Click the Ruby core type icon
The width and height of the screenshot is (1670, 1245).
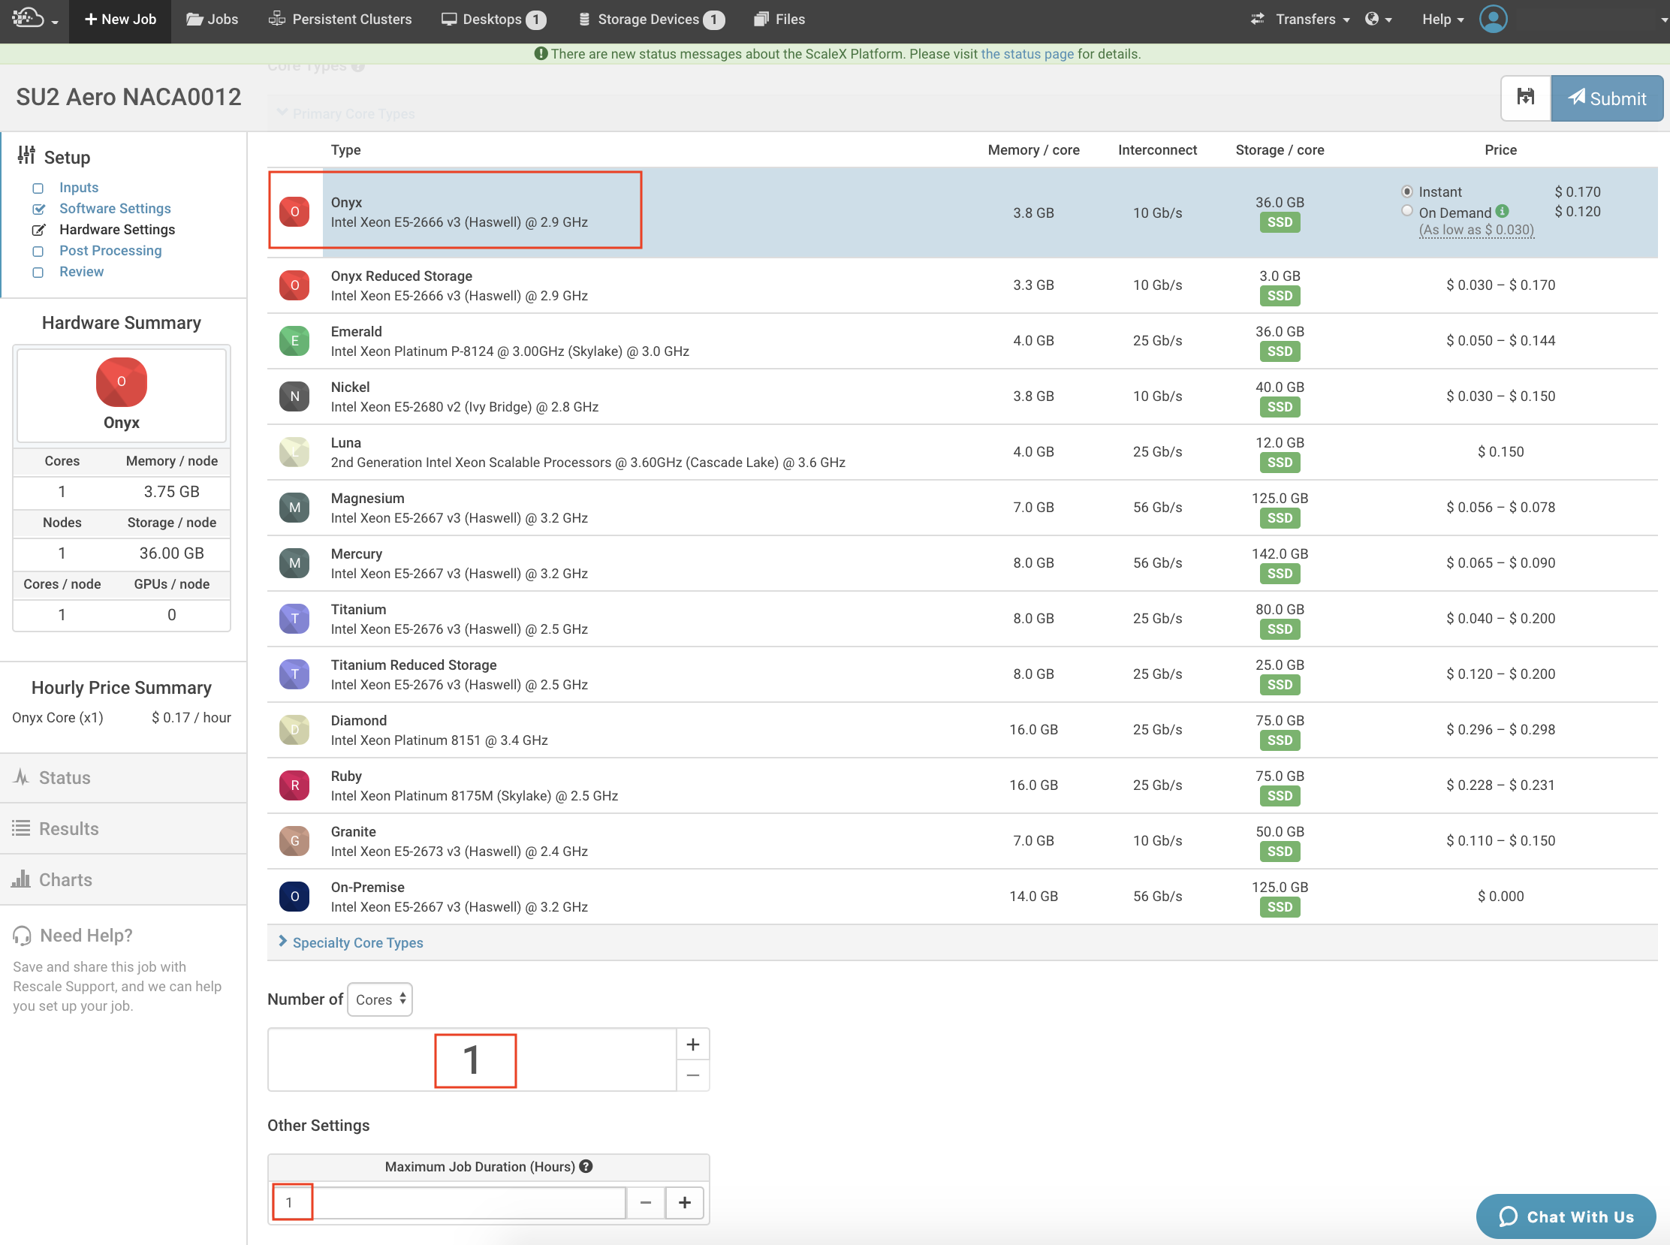coord(294,785)
